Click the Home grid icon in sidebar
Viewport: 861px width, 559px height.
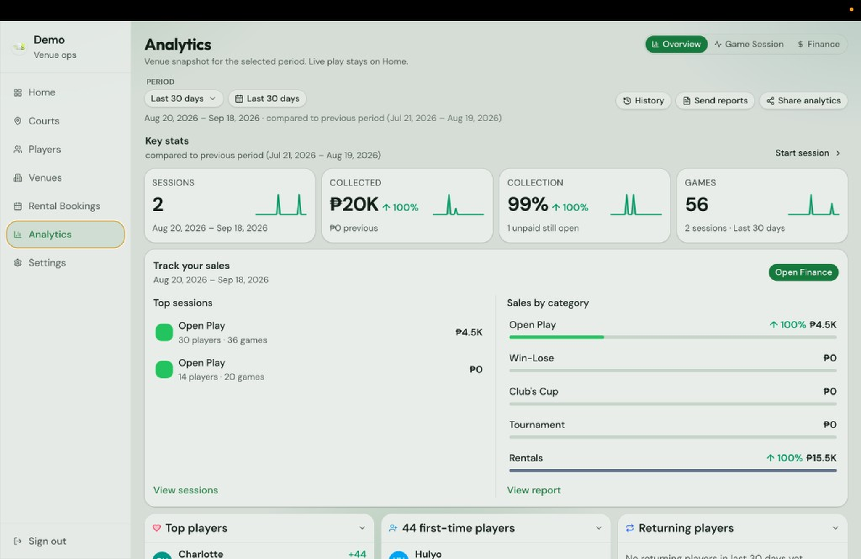coord(18,92)
